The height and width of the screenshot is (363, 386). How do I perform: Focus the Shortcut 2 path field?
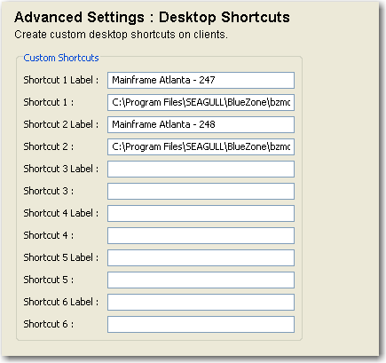201,146
